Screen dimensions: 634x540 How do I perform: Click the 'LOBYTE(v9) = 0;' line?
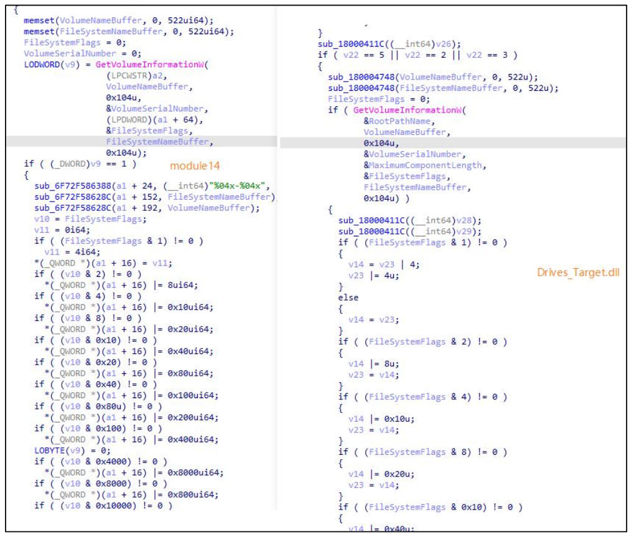tap(72, 450)
